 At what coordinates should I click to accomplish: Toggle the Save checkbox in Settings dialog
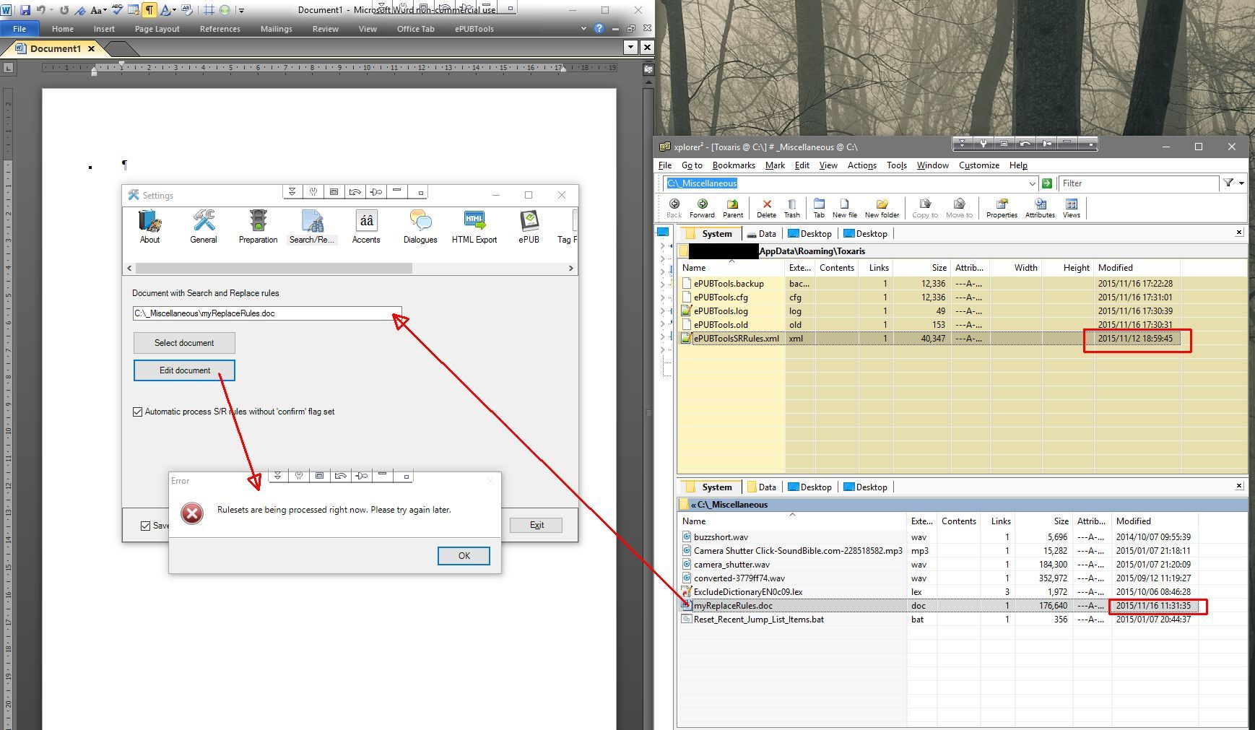point(146,526)
